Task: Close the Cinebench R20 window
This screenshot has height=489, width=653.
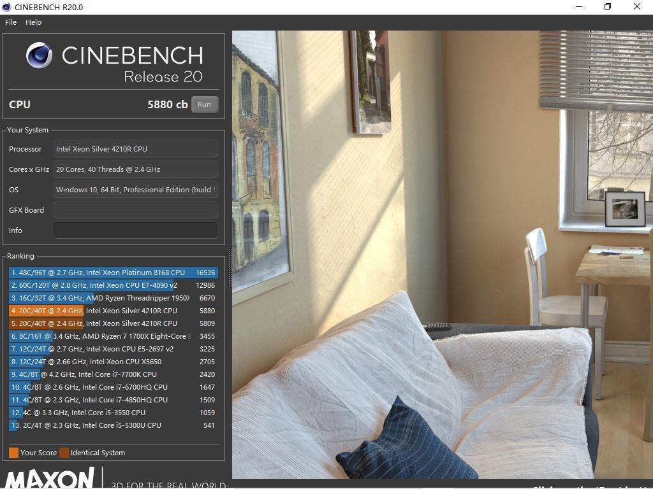Action: coord(637,6)
